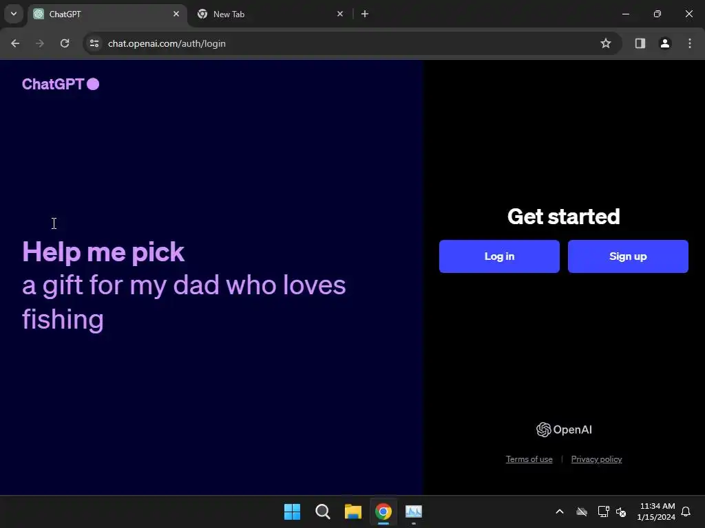Click the OneDrive cloud tray icon

click(x=582, y=511)
